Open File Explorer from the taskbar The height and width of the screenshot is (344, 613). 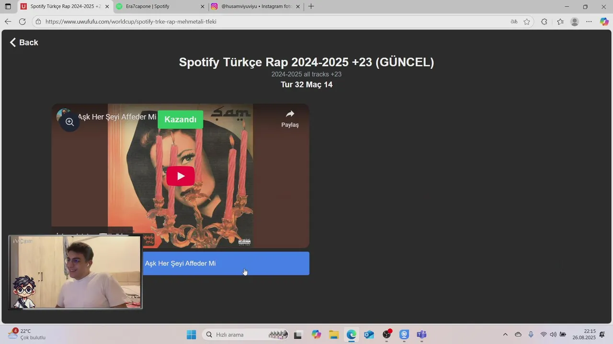(x=334, y=334)
